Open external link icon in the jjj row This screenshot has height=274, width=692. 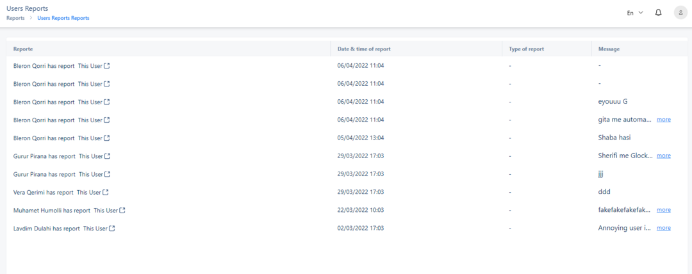(x=107, y=174)
